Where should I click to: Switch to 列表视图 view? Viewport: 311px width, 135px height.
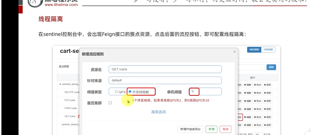point(268,50)
